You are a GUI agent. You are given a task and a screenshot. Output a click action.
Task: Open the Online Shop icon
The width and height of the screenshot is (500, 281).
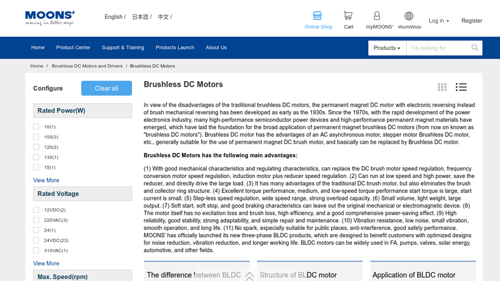(x=317, y=16)
